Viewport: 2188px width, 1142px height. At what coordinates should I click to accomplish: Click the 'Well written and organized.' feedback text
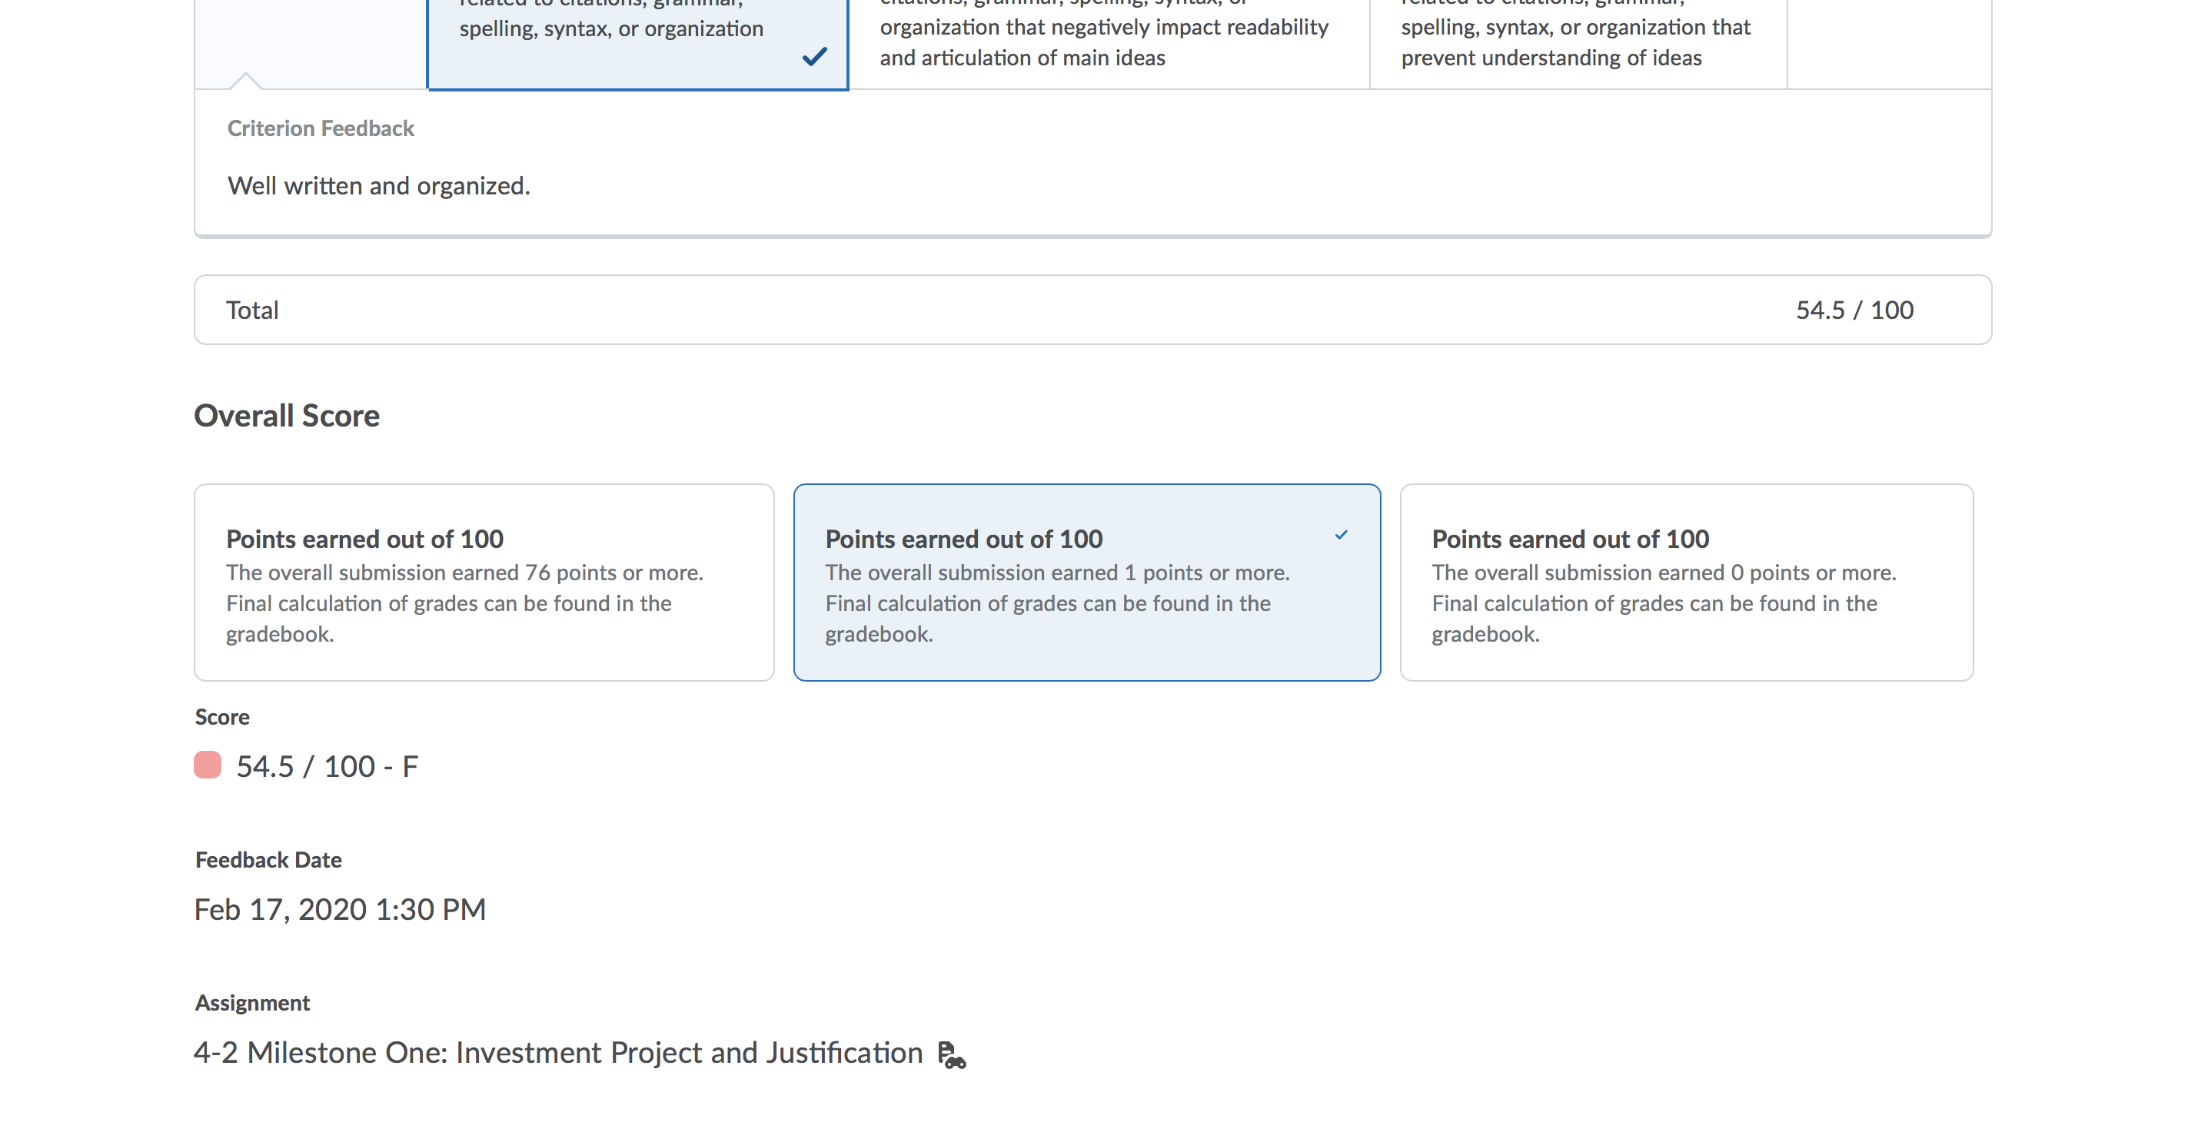click(x=379, y=186)
